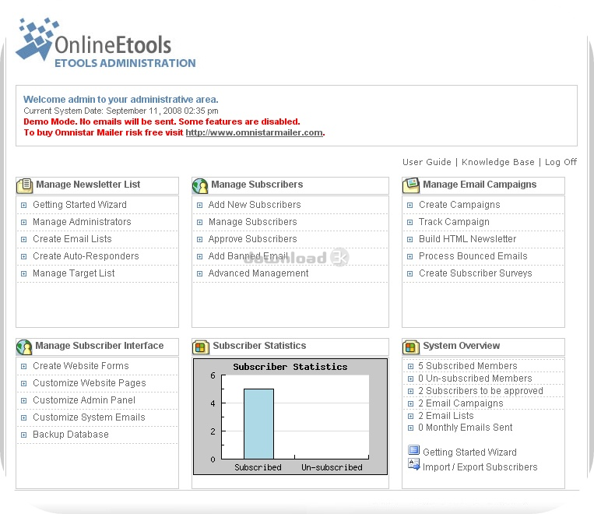Click the System Overview panel icon
The image size is (594, 514).
(x=411, y=347)
